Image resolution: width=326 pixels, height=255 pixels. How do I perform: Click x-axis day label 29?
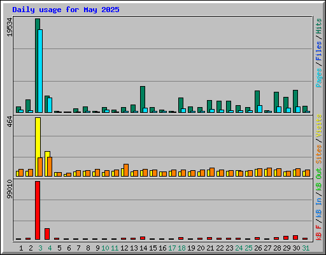[287, 248]
